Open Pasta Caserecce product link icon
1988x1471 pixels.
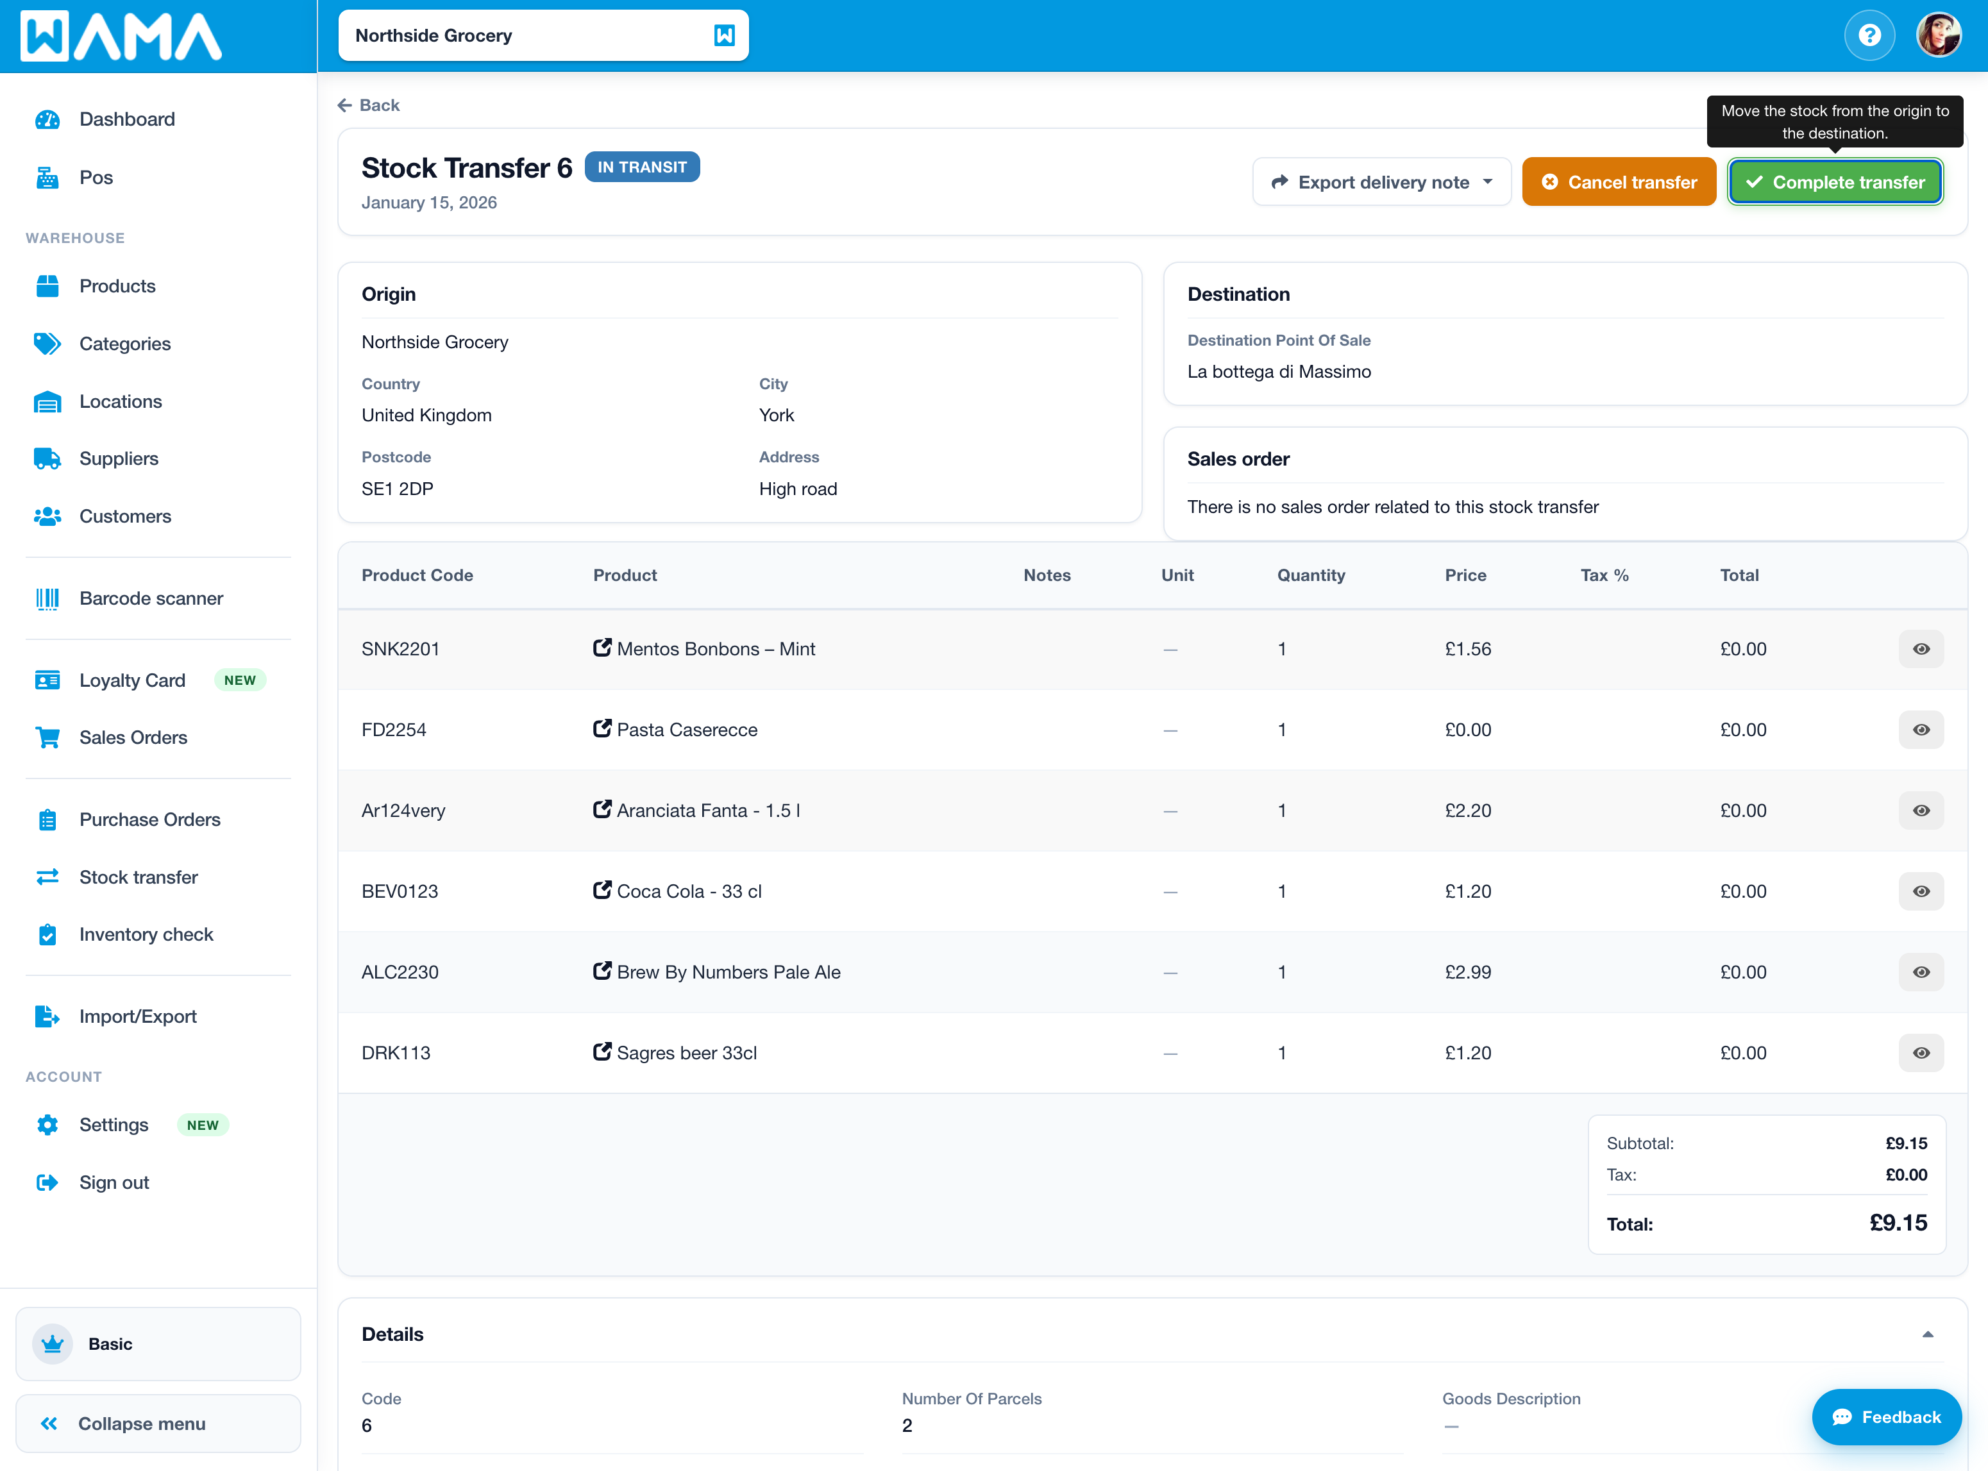tap(603, 728)
